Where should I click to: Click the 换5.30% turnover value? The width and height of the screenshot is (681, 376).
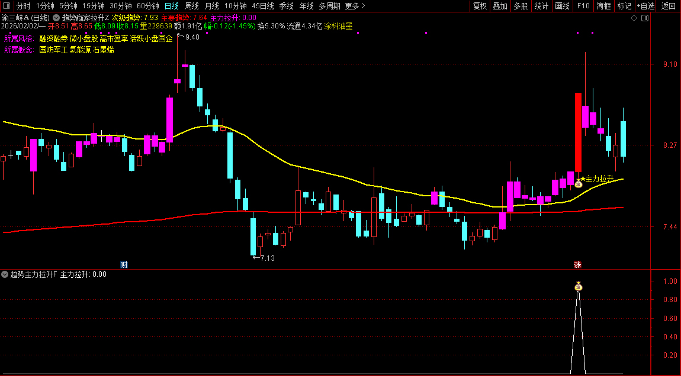(x=271, y=26)
